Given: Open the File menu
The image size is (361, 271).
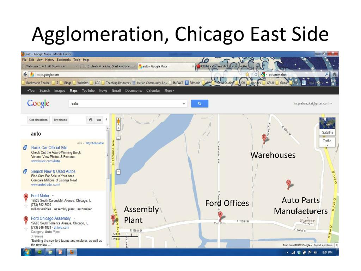Looking at the screenshot, I should point(24,60).
